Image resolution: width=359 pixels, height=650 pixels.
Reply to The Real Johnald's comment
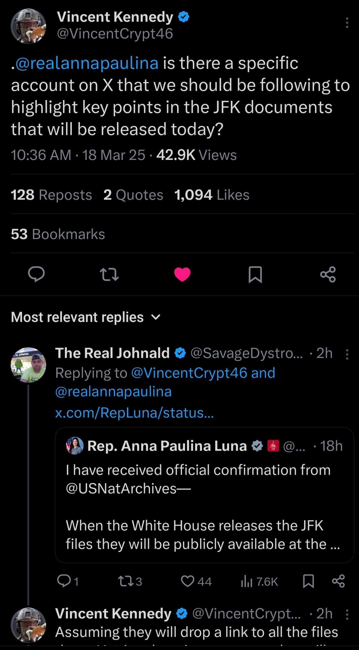tap(64, 581)
